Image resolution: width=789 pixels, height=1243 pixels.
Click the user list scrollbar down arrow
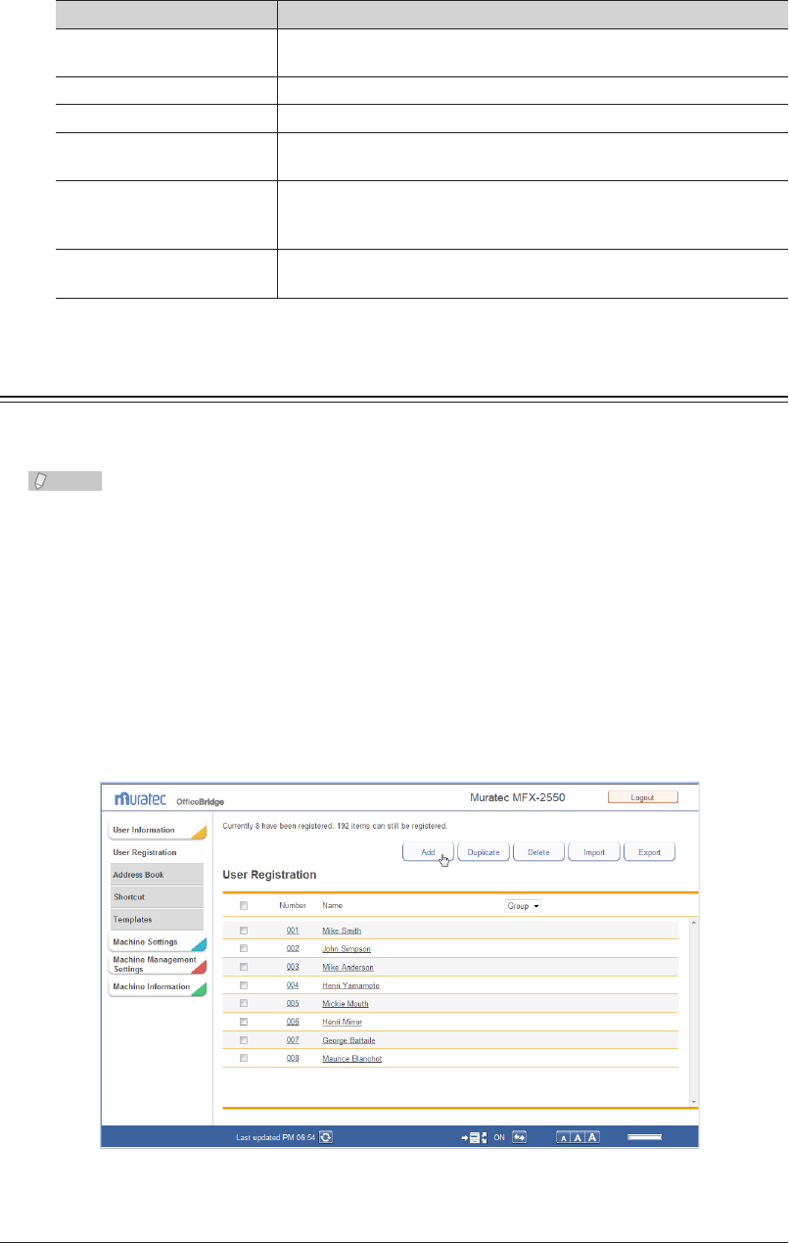tap(694, 1102)
